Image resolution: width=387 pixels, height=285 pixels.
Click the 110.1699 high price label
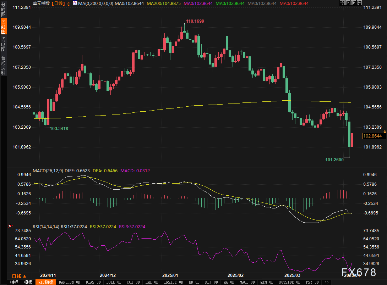pyautogui.click(x=195, y=21)
